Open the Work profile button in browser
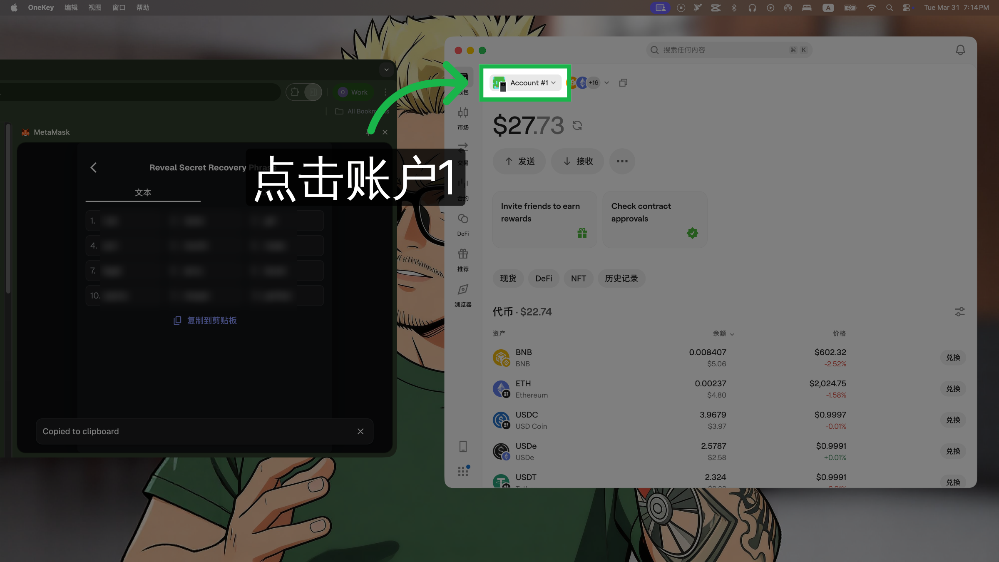The image size is (999, 562). tap(353, 92)
